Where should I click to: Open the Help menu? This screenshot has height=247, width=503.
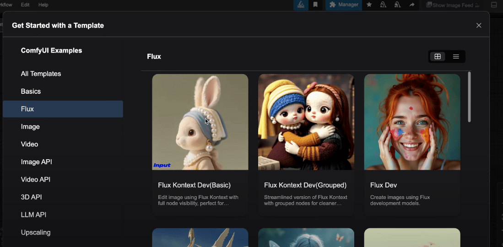tap(43, 5)
